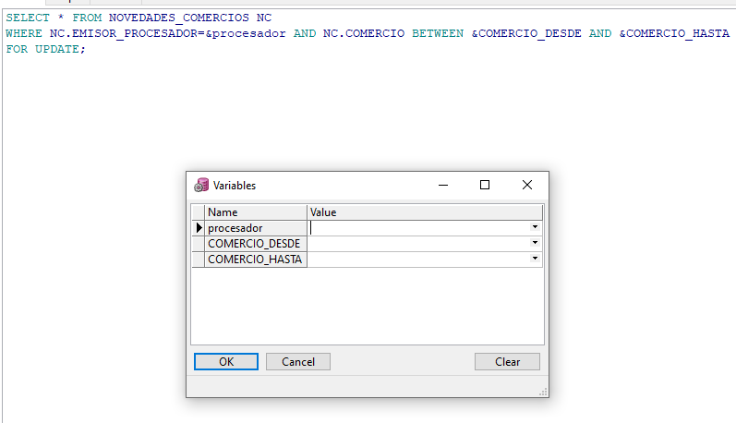Click the Value column header
Viewport: 736px width, 423px height.
pyautogui.click(x=425, y=212)
